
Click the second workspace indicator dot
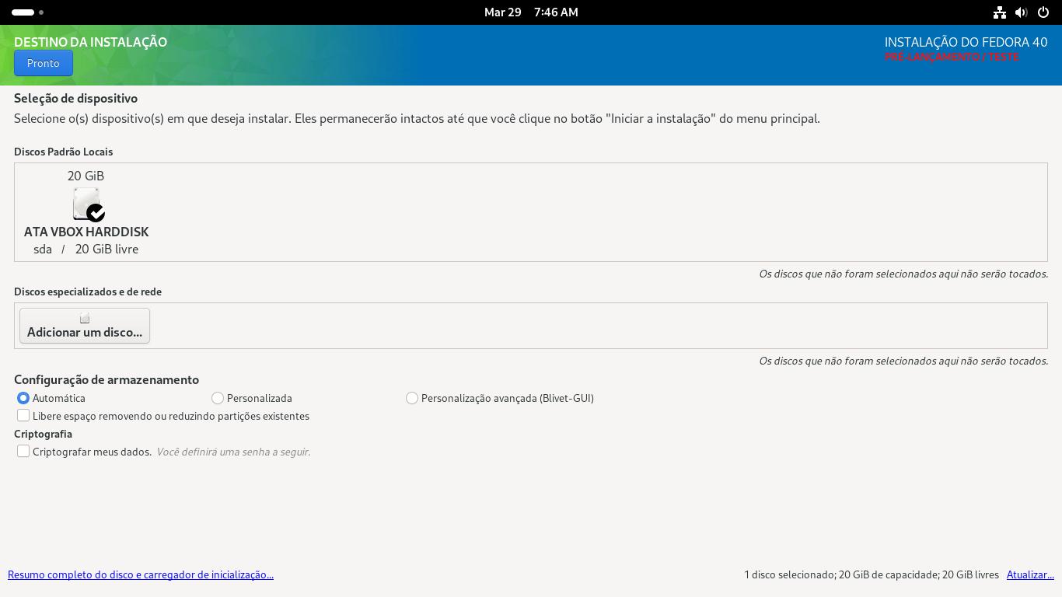tap(41, 12)
